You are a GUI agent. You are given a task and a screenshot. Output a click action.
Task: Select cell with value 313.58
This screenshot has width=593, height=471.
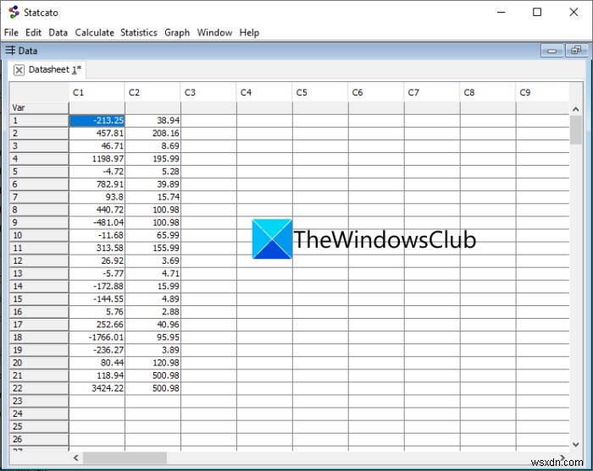pos(97,248)
